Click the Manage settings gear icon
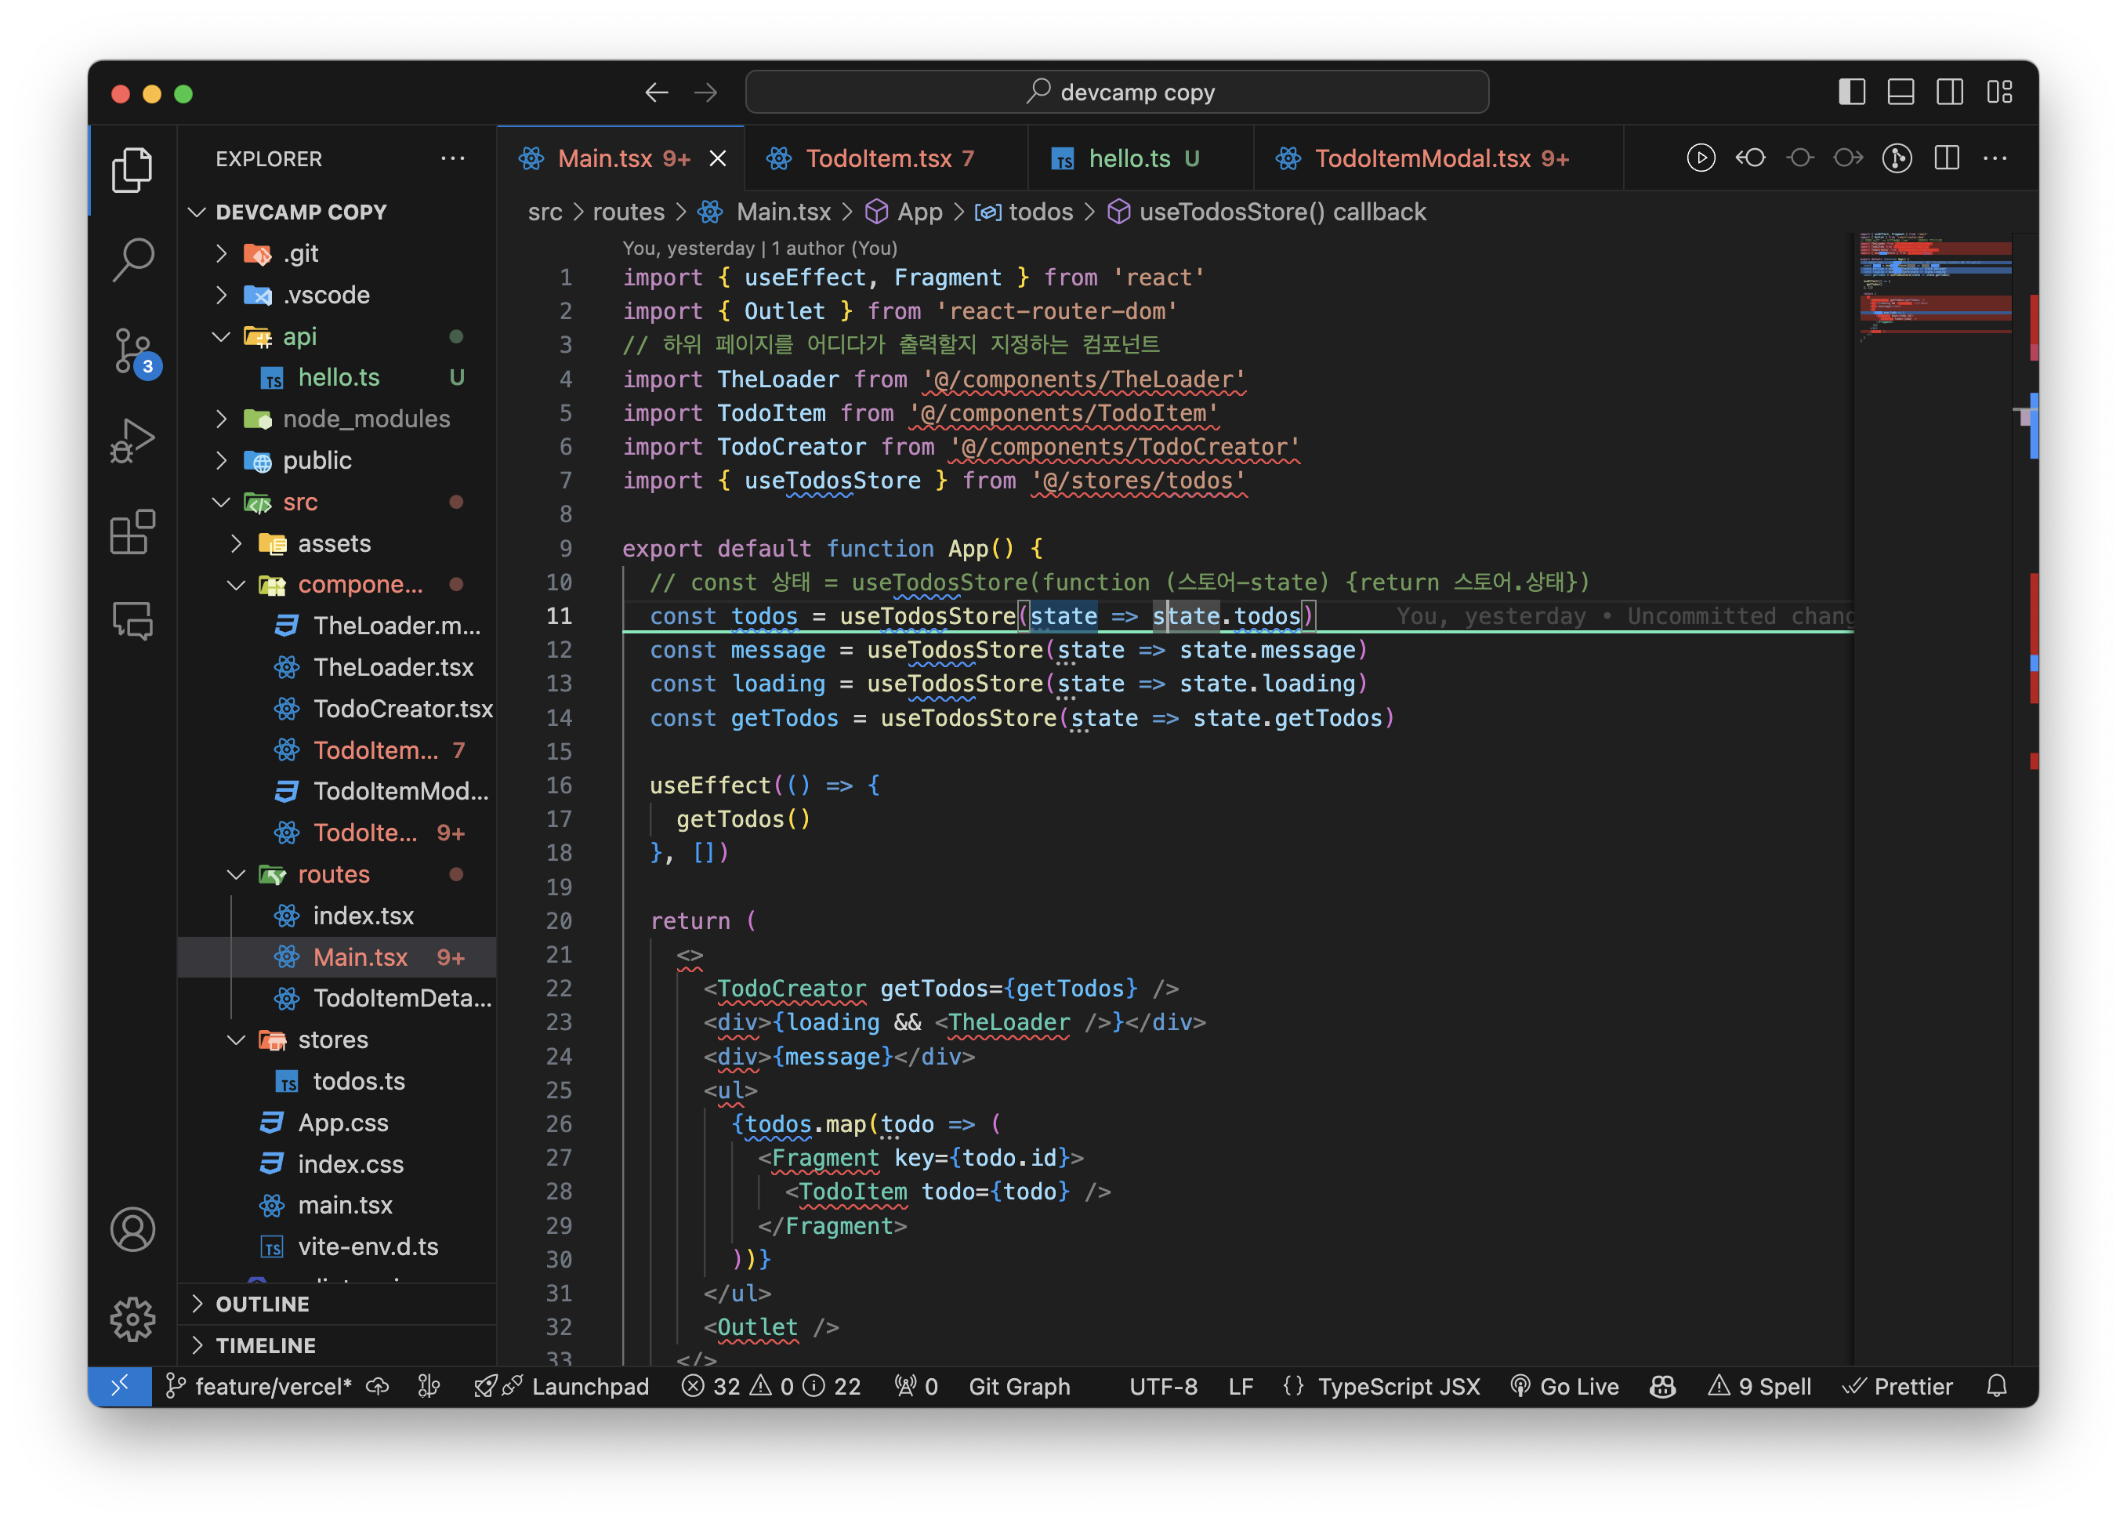2127x1524 pixels. [x=132, y=1319]
